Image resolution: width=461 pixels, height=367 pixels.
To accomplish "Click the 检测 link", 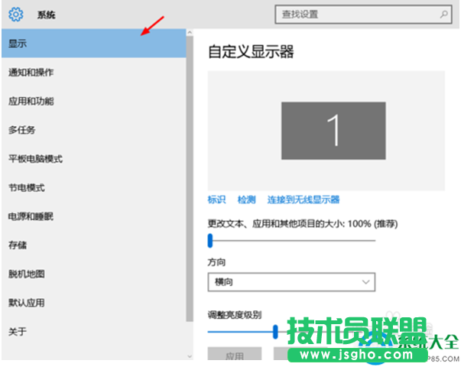I will (246, 200).
